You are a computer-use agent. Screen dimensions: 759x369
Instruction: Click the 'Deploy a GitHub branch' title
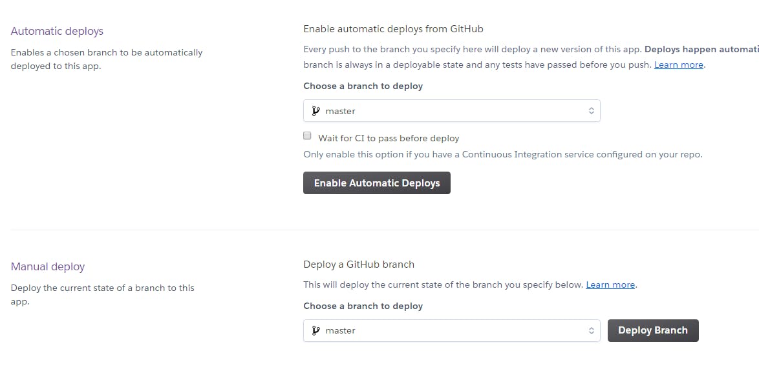click(359, 264)
